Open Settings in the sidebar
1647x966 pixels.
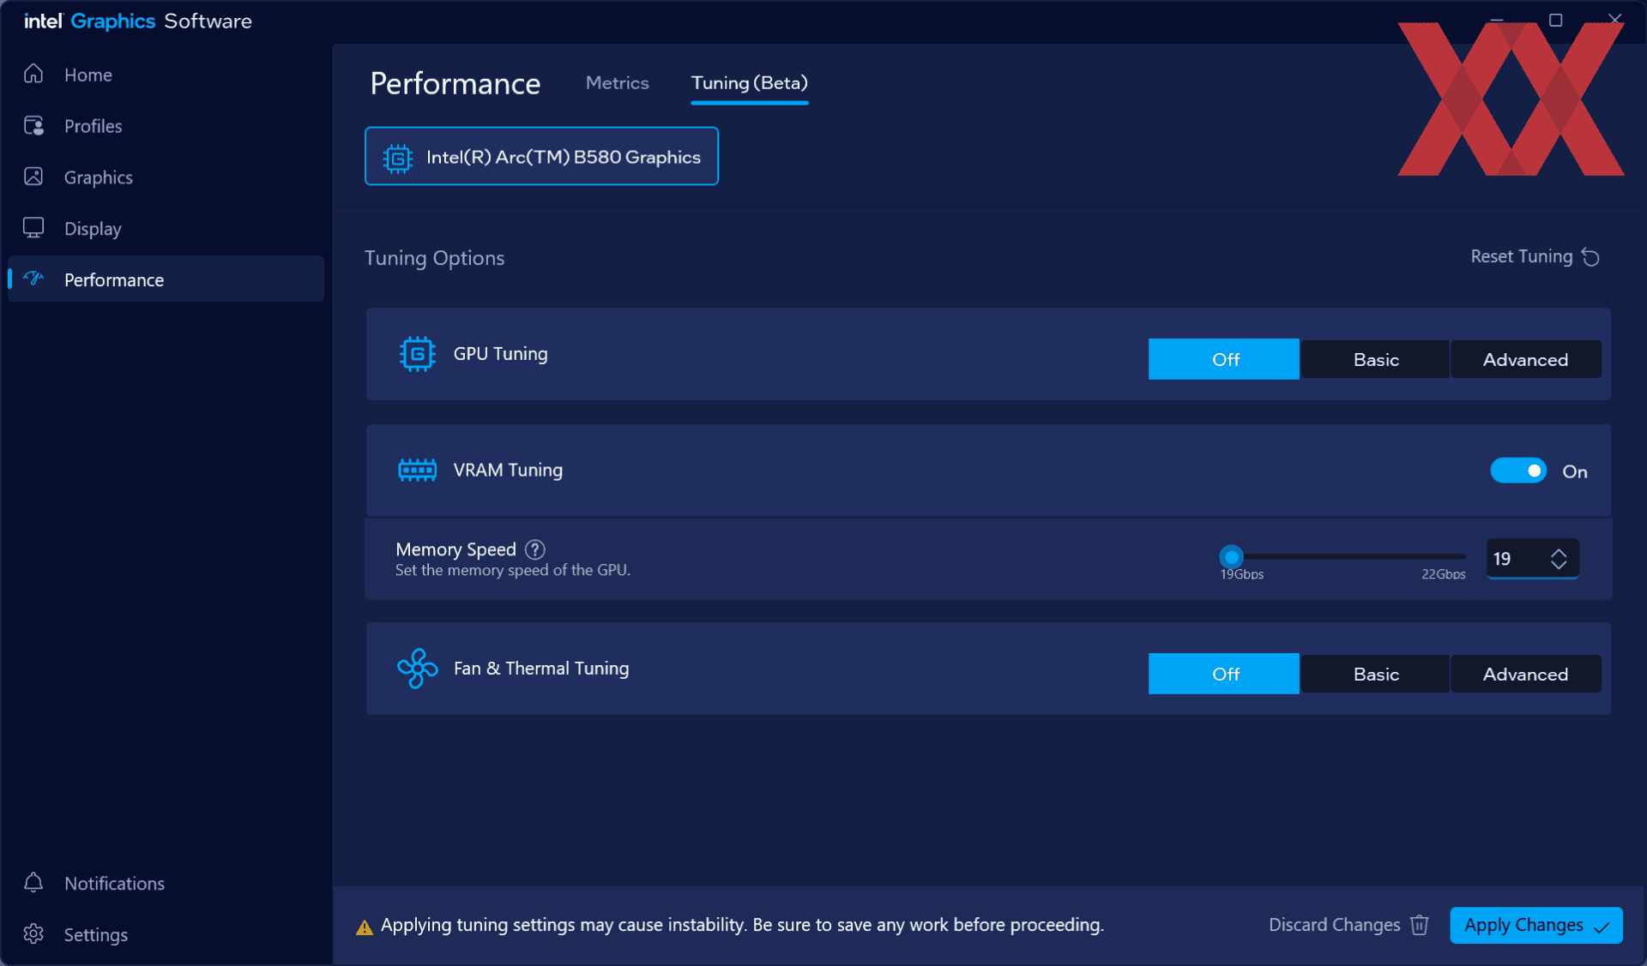coord(166,934)
